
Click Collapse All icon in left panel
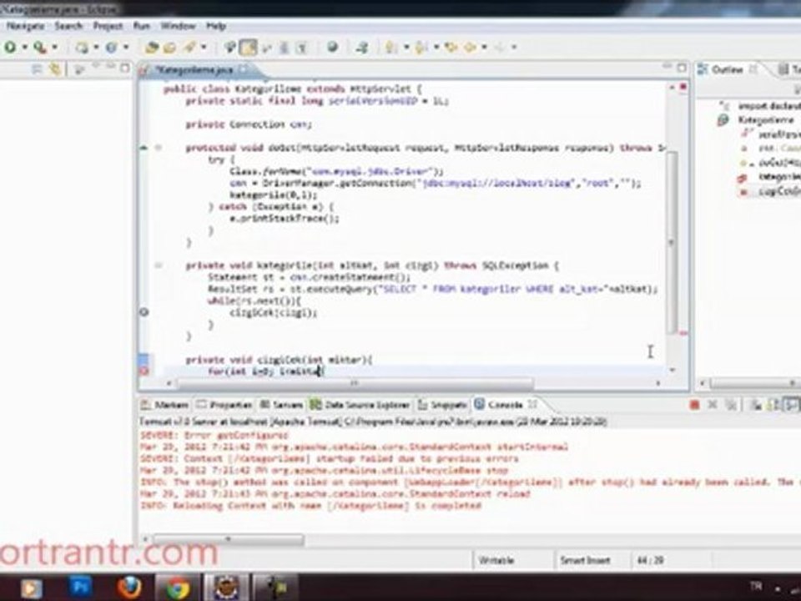[36, 69]
